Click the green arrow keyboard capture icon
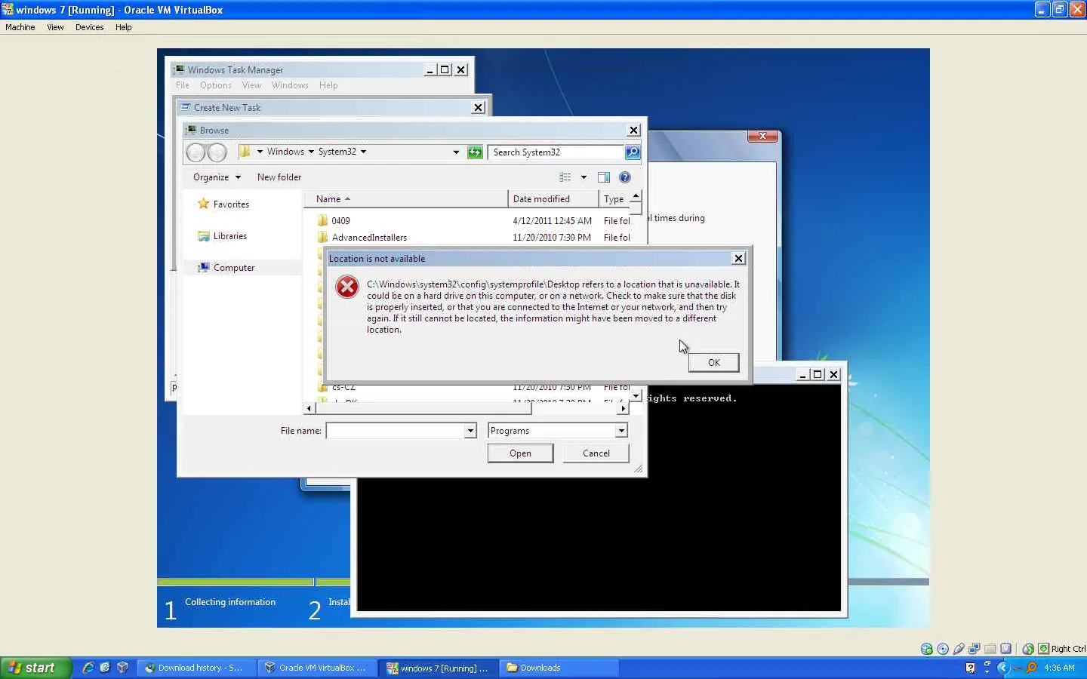Viewport: 1087px width, 679px height. [x=1044, y=649]
